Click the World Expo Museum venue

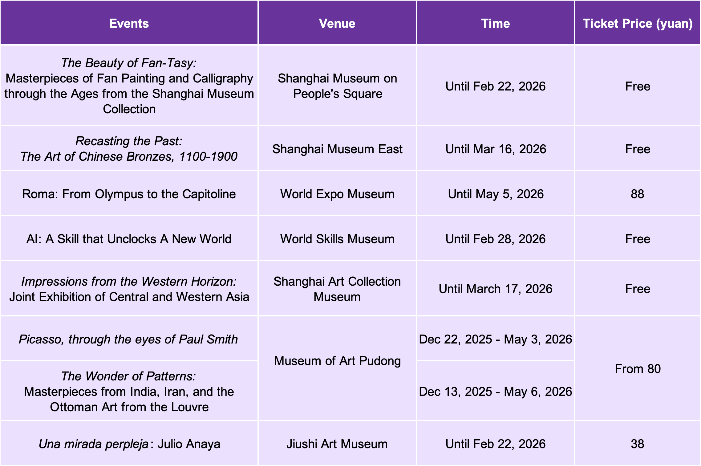click(338, 194)
